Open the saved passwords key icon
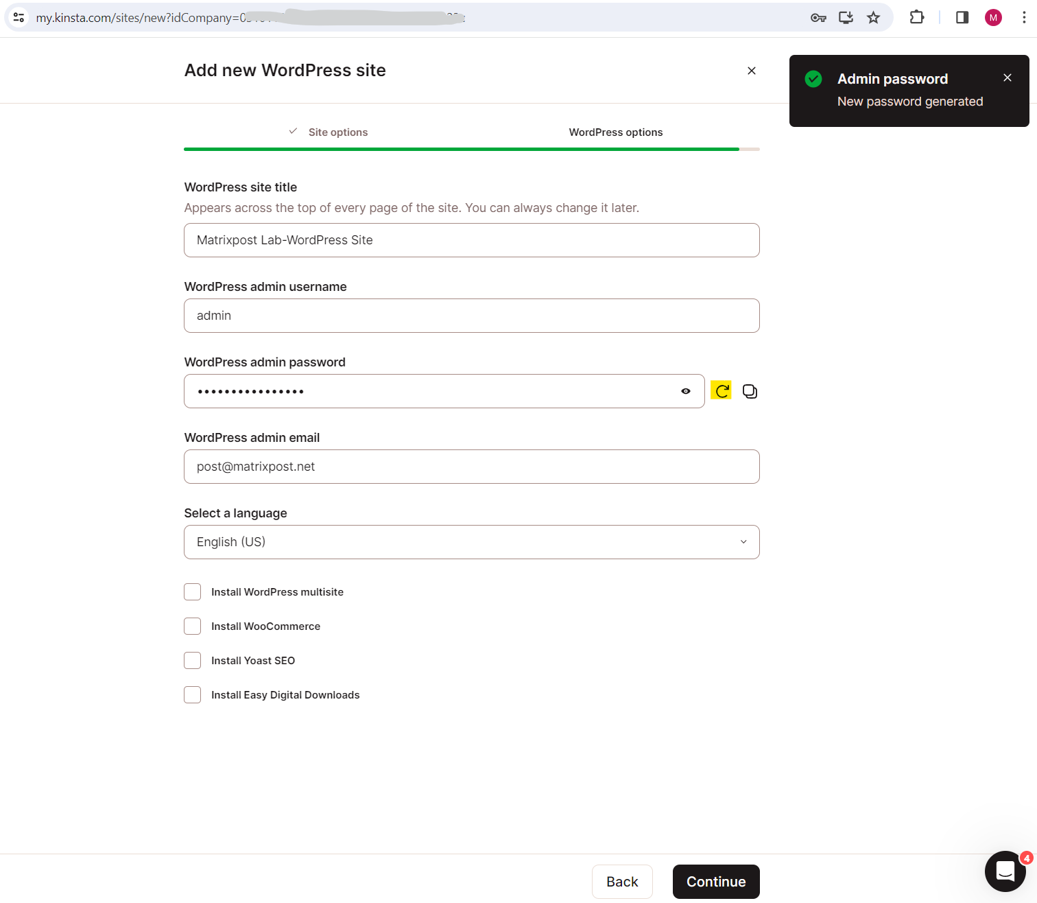This screenshot has height=903, width=1037. tap(818, 18)
